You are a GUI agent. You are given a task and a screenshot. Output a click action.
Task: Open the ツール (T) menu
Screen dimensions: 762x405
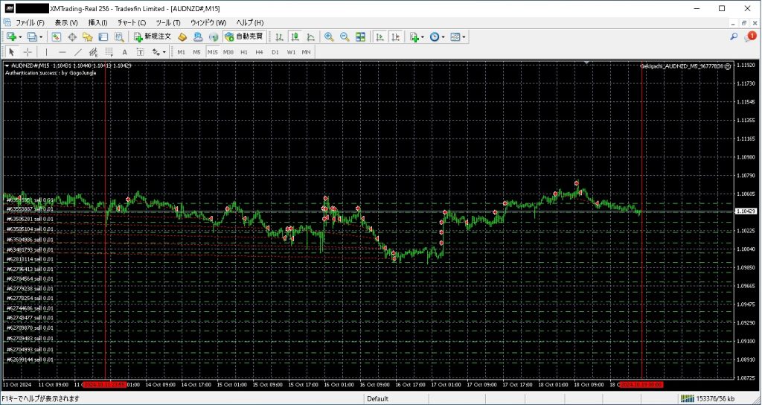pos(167,22)
